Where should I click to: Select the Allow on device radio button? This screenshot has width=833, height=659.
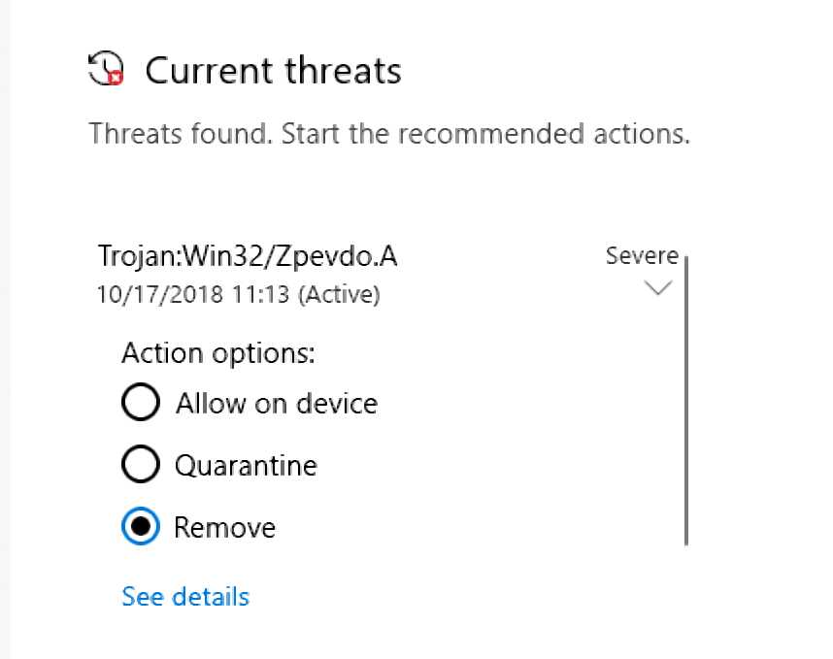140,402
